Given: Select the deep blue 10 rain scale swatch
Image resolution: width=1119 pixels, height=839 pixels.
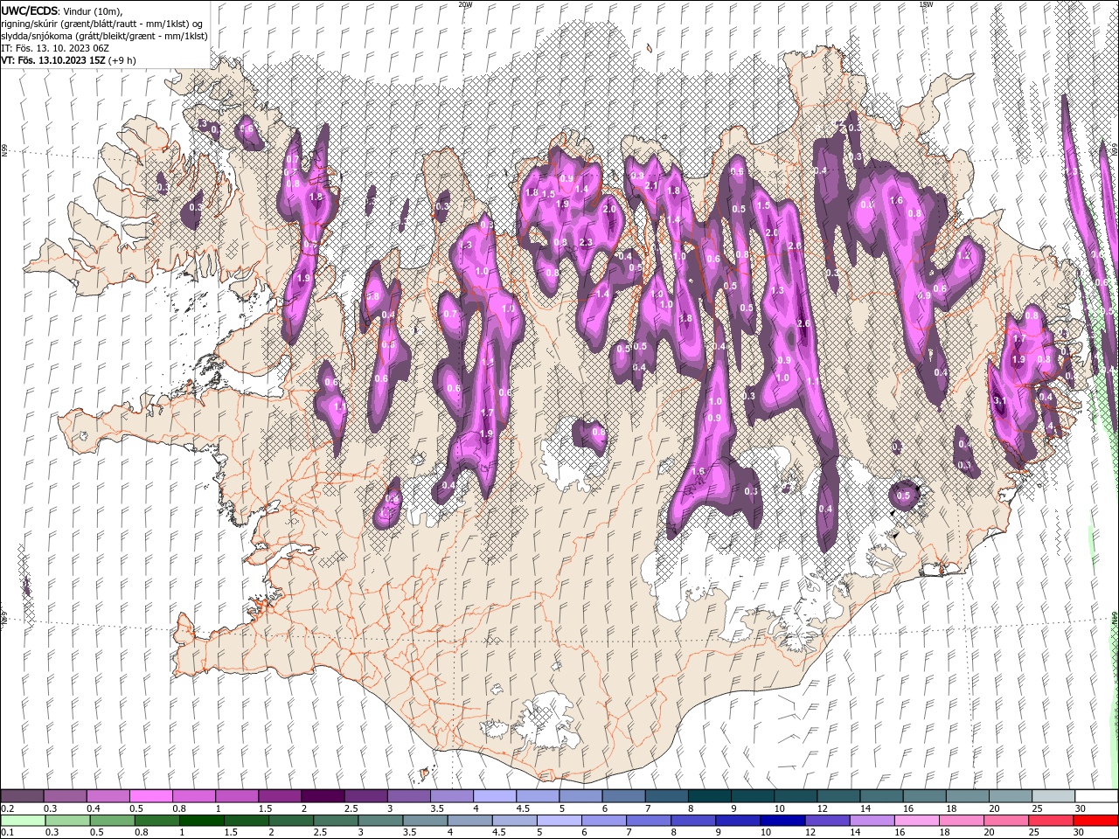Looking at the screenshot, I should tap(782, 820).
